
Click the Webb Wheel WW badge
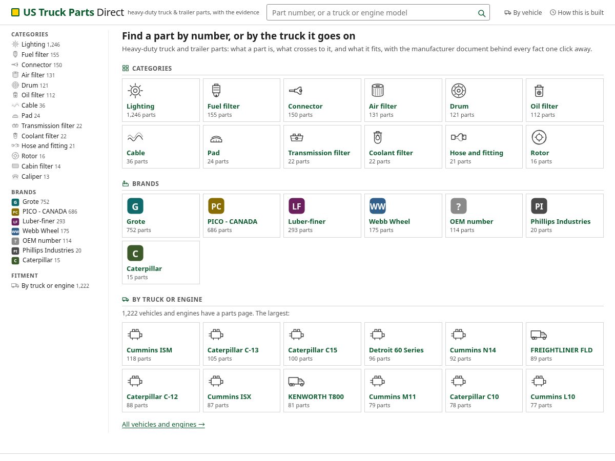(x=377, y=206)
